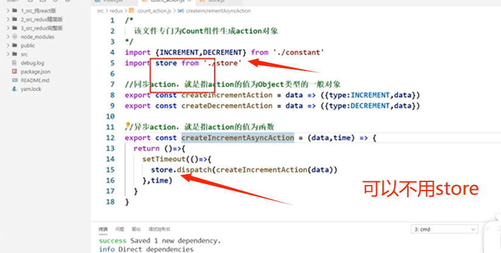Click createDecrementAction name on line 9
The image size is (501, 253).
click(227, 106)
